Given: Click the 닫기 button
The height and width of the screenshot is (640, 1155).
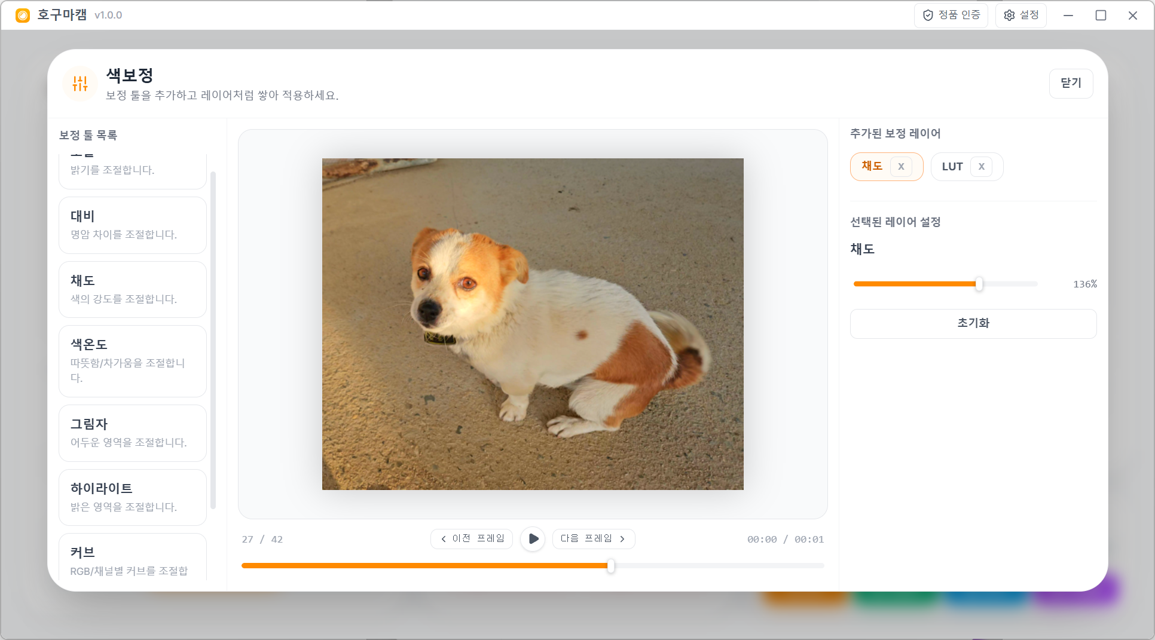Looking at the screenshot, I should pyautogui.click(x=1071, y=83).
